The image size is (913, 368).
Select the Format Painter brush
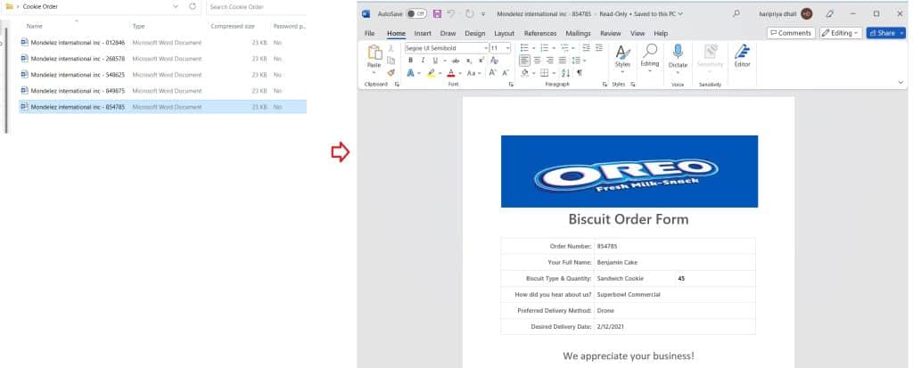(x=391, y=73)
